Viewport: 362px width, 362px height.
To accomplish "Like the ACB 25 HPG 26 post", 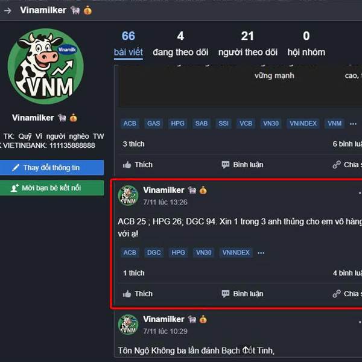I will click(x=138, y=294).
